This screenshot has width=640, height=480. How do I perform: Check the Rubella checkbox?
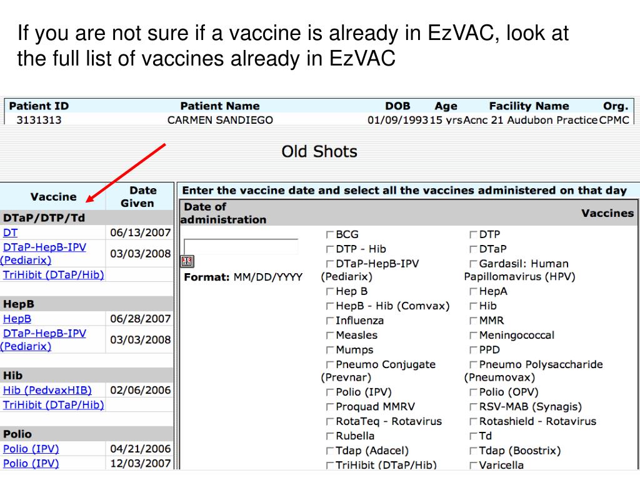point(330,436)
